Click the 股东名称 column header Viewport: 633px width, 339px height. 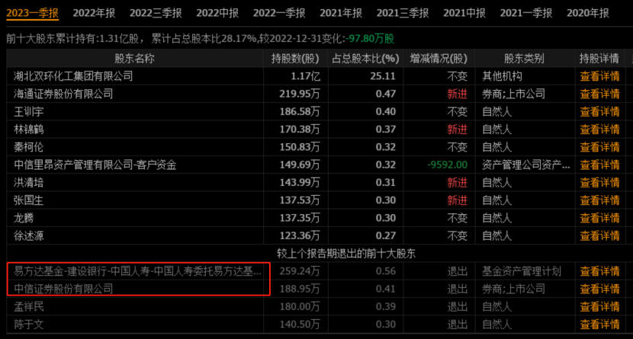click(x=134, y=59)
